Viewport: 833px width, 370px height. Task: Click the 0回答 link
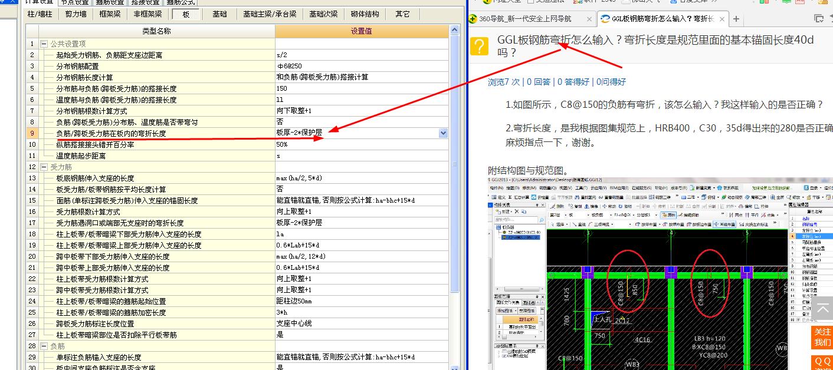pos(539,82)
